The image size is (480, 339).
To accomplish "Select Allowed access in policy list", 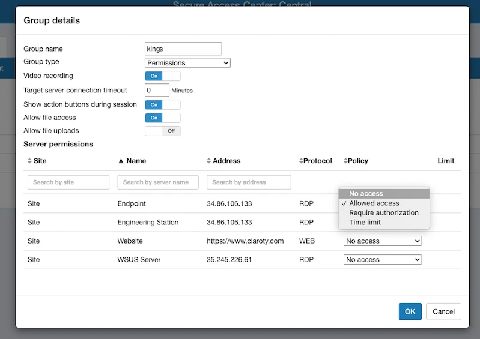I will (x=374, y=203).
